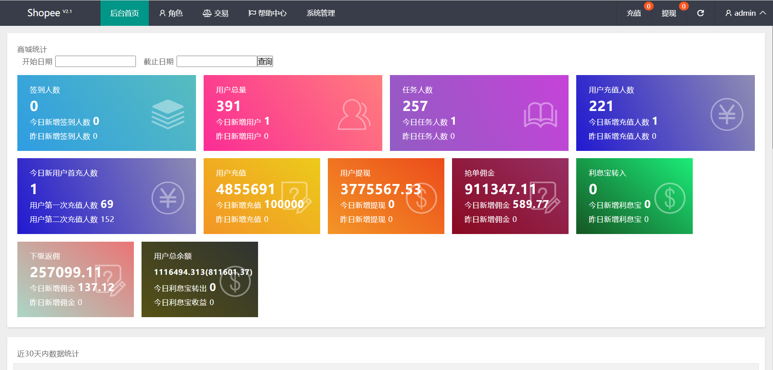Click 今日新增提现 0 line
Screen dimensions: 773x370
(367, 205)
